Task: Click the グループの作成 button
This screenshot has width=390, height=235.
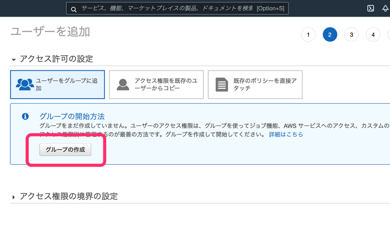Action: coord(65,150)
